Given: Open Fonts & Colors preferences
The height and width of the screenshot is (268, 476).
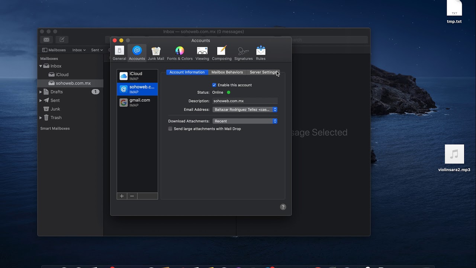Looking at the screenshot, I should pos(180,53).
